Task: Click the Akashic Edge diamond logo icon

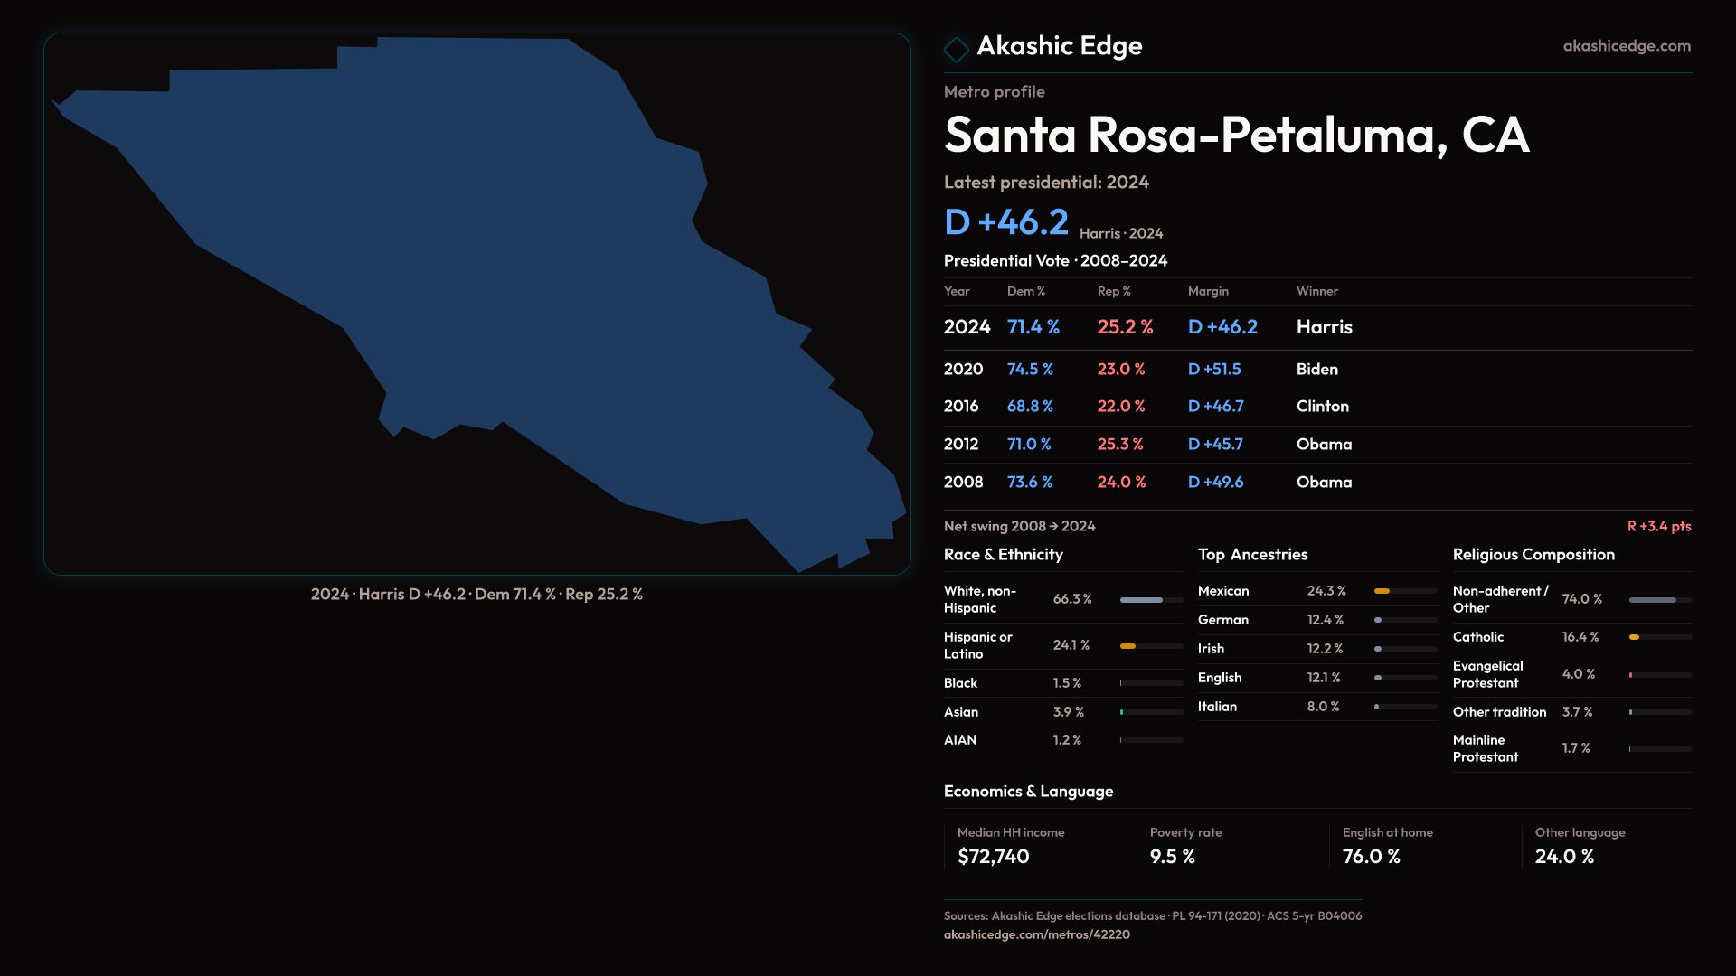Action: click(956, 49)
